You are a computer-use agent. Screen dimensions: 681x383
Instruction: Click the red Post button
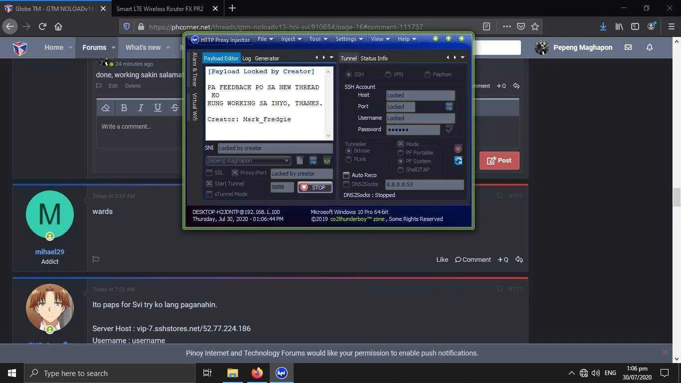point(499,161)
